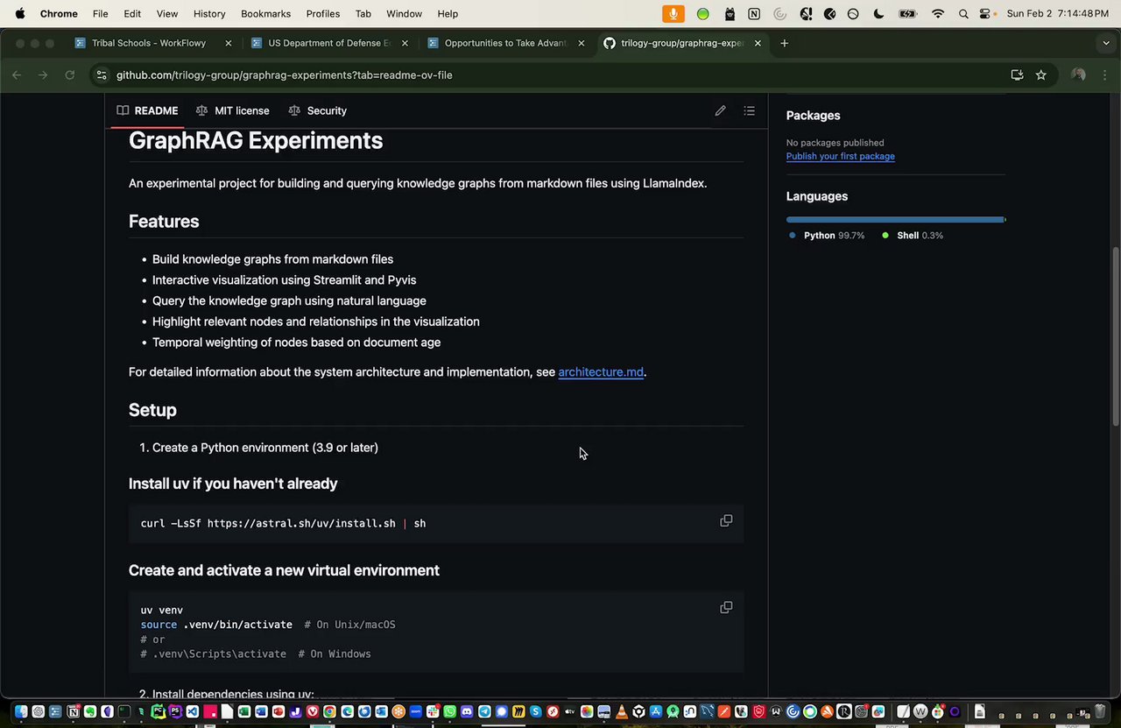Image resolution: width=1121 pixels, height=728 pixels.
Task: Switch to Opportunities to Take Advantage tab
Action: (505, 43)
